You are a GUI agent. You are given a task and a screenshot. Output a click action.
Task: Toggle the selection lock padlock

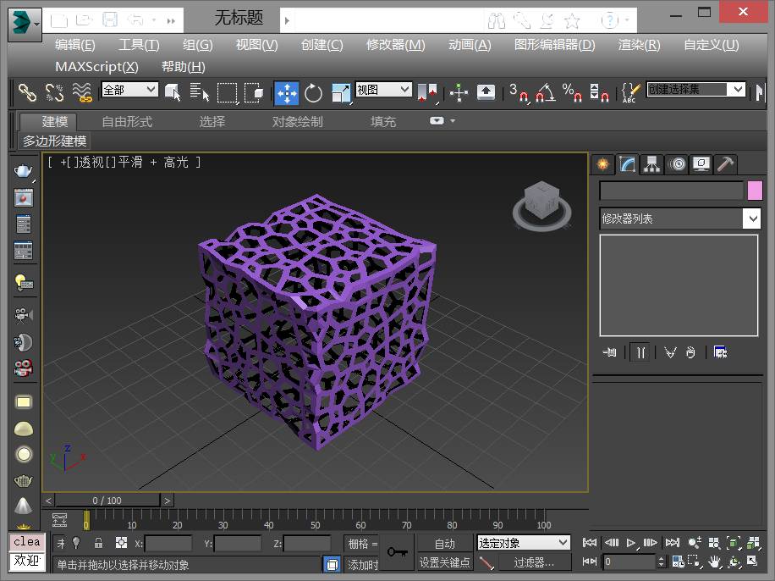98,543
